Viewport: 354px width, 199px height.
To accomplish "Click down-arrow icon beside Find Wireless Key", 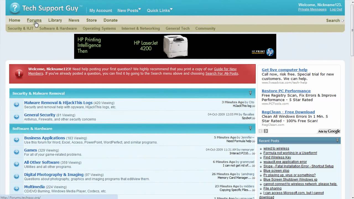I will point(261,158).
